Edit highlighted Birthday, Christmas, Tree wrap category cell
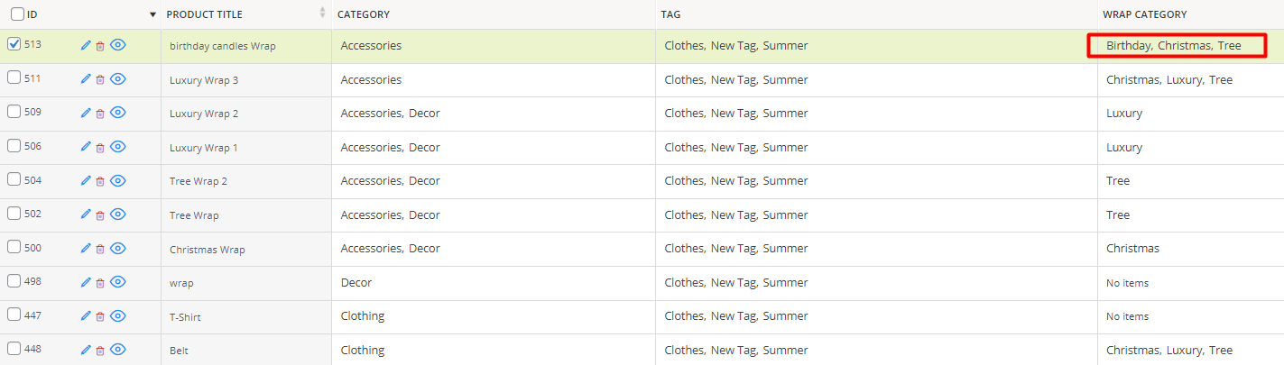1284x365 pixels. [1176, 46]
